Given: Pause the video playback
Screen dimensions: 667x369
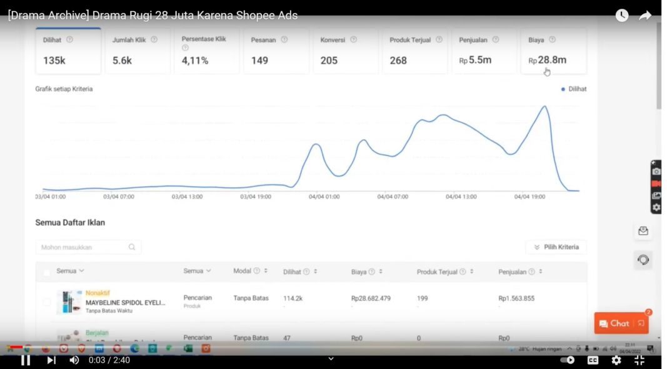Looking at the screenshot, I should point(26,360).
